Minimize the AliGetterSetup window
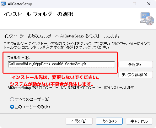The height and width of the screenshot is (128, 156). (x=120, y=4)
